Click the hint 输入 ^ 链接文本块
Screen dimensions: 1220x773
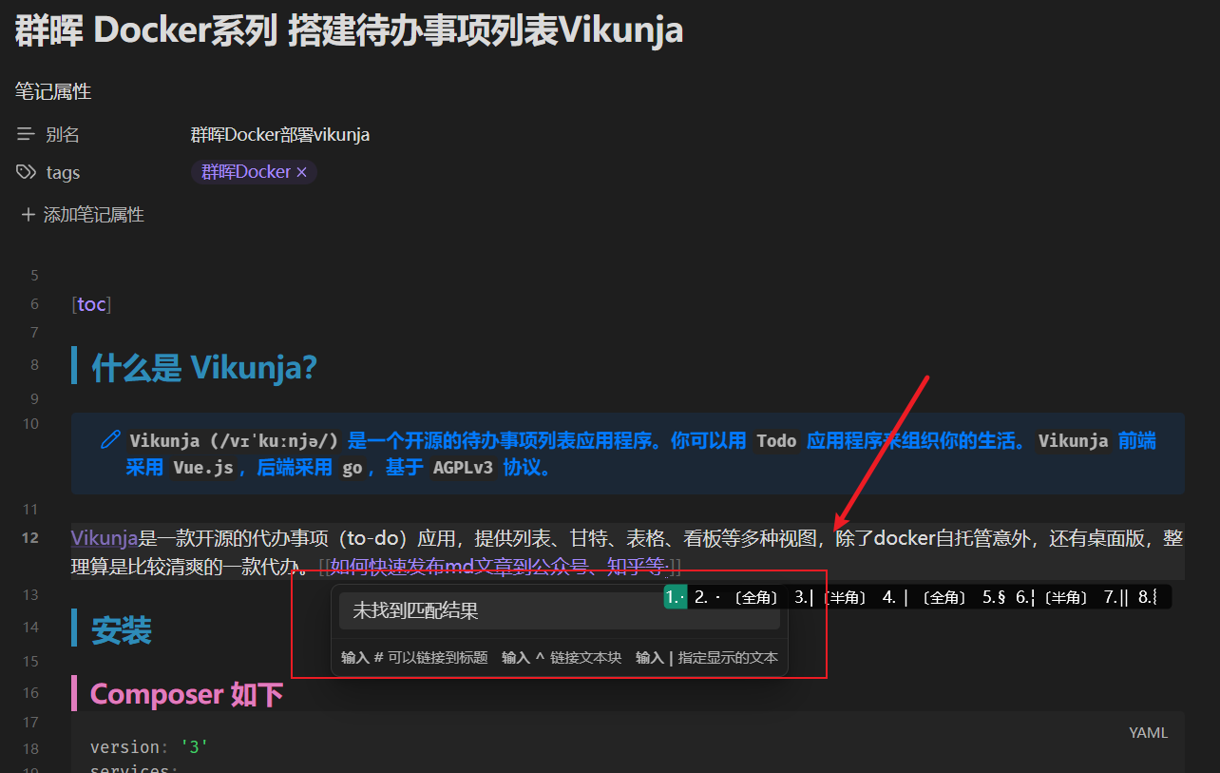point(562,658)
